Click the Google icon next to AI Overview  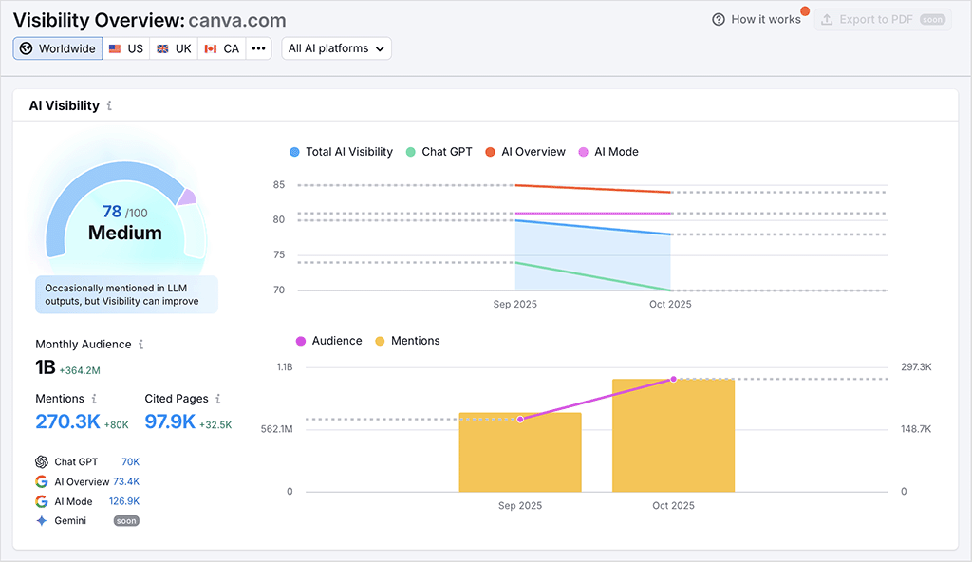coord(40,481)
